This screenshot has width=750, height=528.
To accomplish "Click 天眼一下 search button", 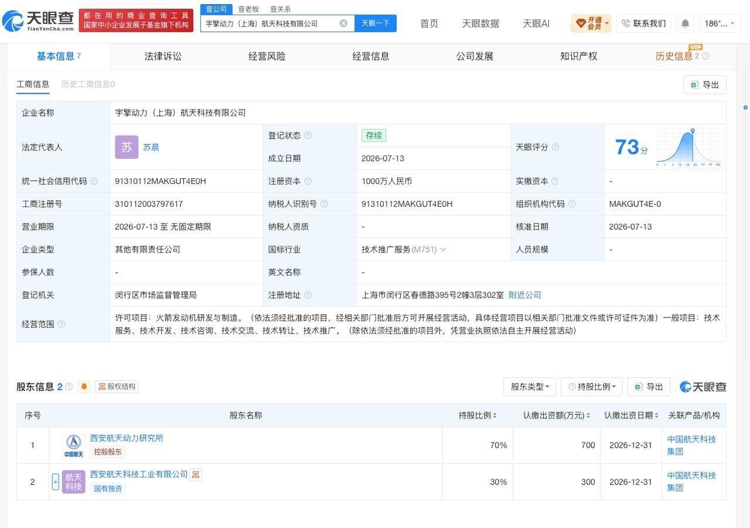I will tap(376, 23).
